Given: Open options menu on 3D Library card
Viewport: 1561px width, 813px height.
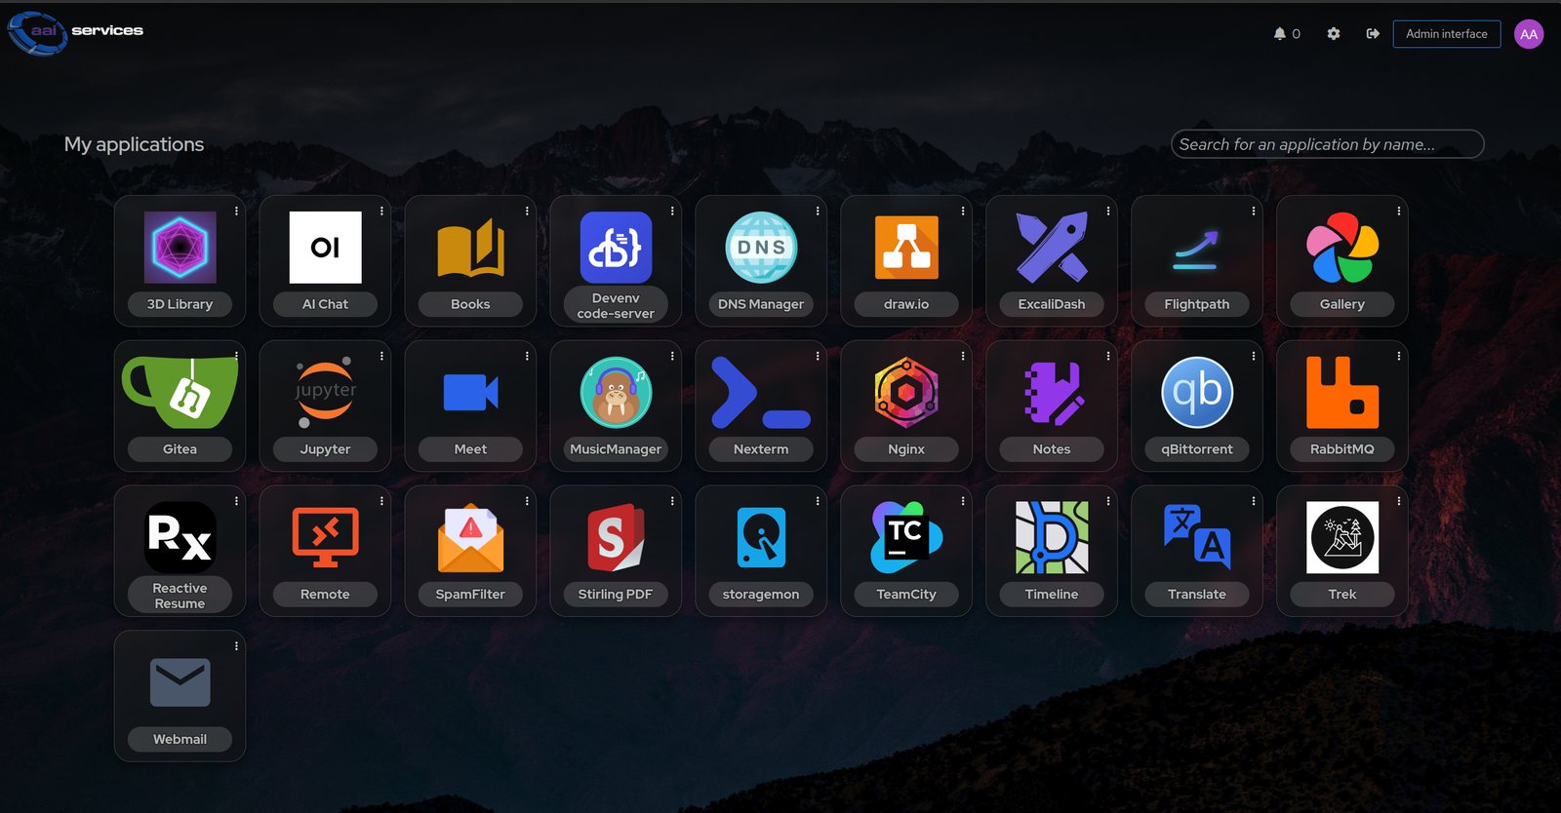Looking at the screenshot, I should tap(236, 211).
